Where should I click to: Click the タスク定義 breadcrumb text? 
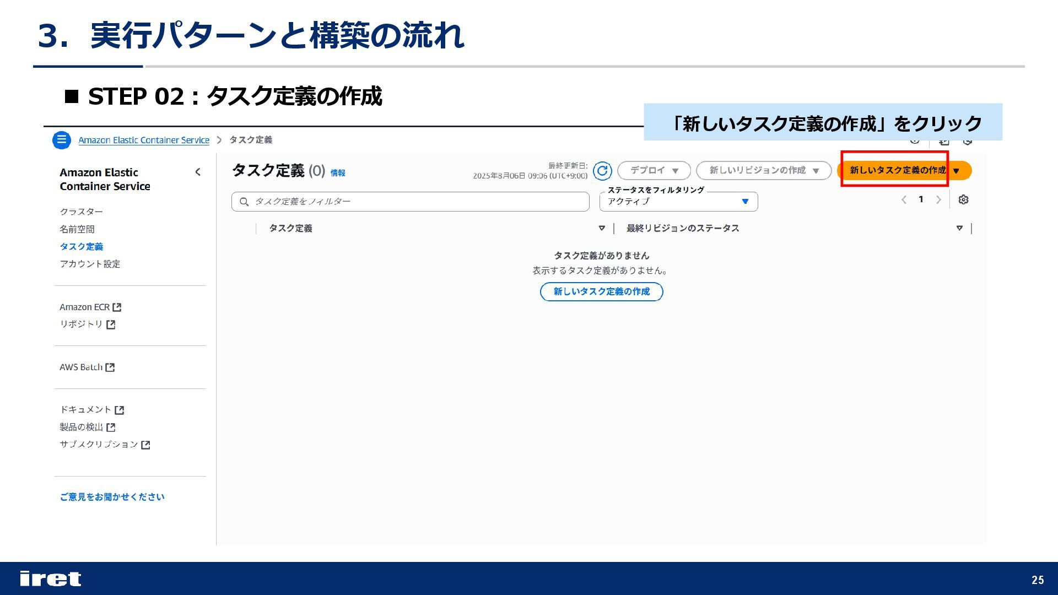coord(251,140)
